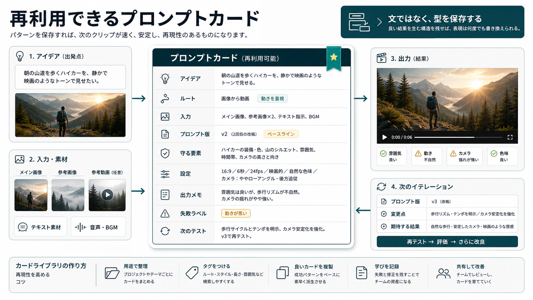Click the icon beside 期待する結果

tap(384, 226)
